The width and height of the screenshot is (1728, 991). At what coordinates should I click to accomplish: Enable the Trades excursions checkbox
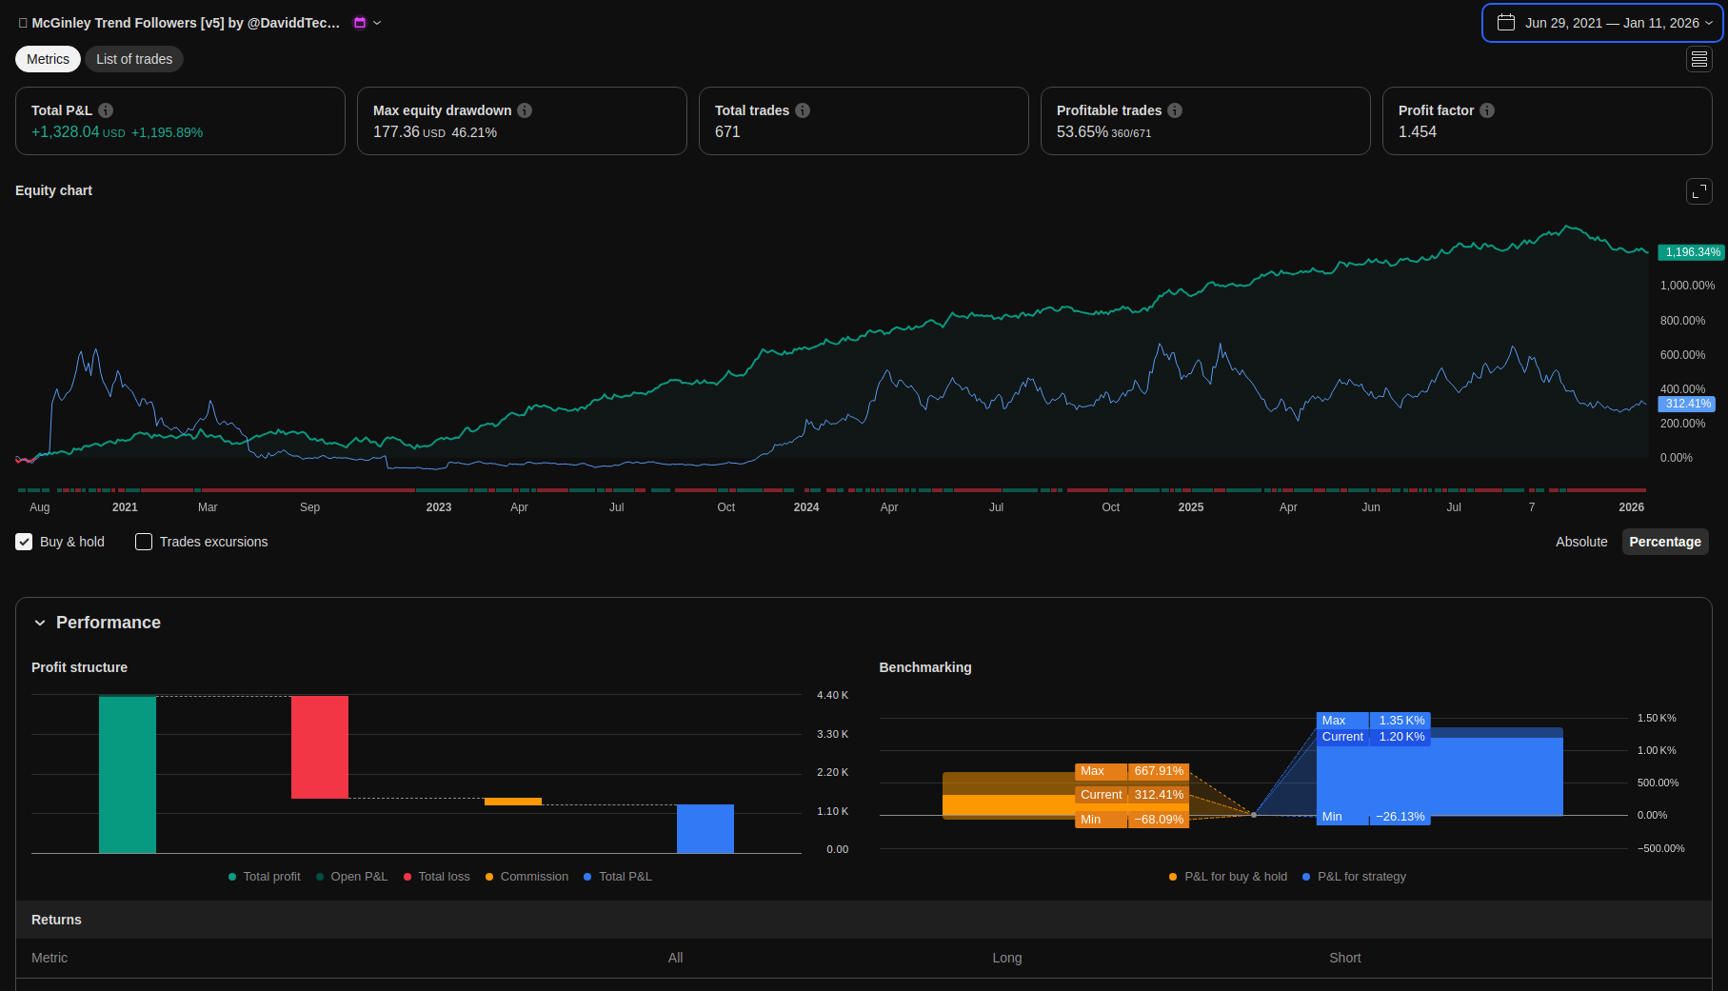(x=144, y=542)
